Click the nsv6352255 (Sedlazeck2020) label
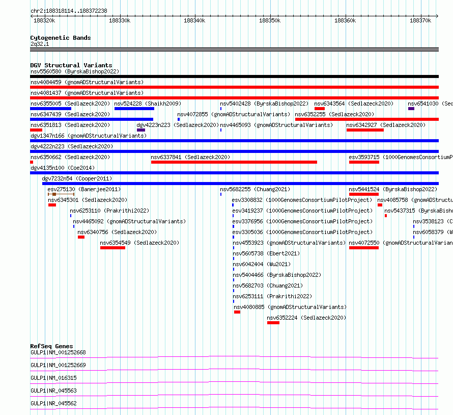The height and width of the screenshot is (415, 453). coord(334,114)
